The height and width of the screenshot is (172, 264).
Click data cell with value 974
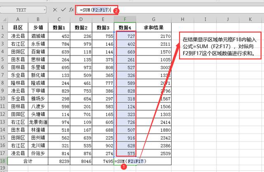pyautogui.click(x=59, y=122)
